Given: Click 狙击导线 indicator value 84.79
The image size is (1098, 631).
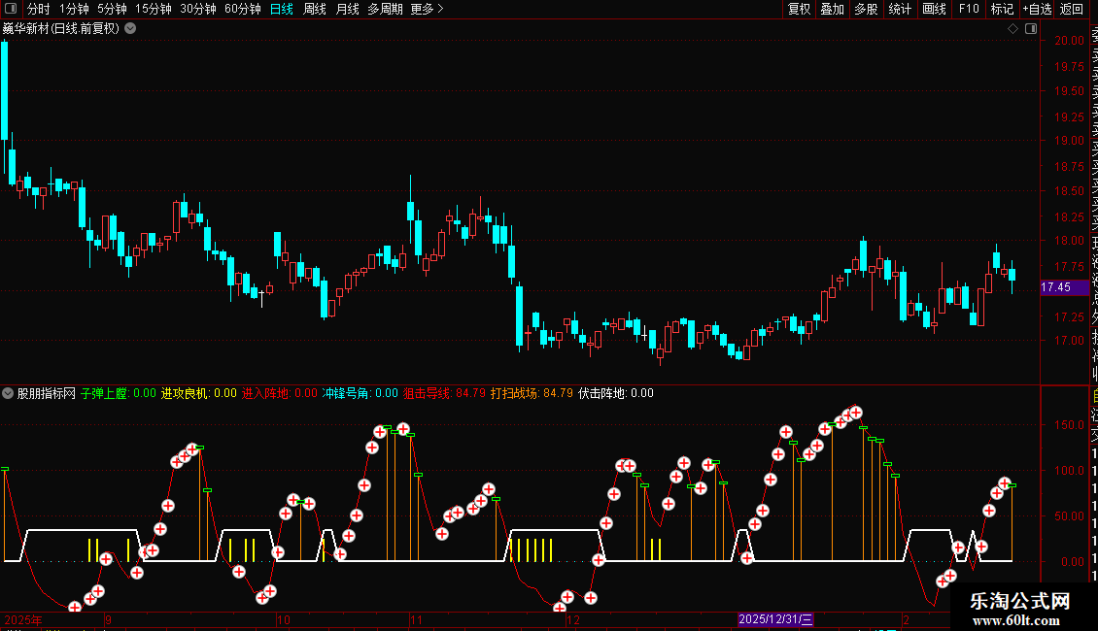Looking at the screenshot, I should point(470,393).
